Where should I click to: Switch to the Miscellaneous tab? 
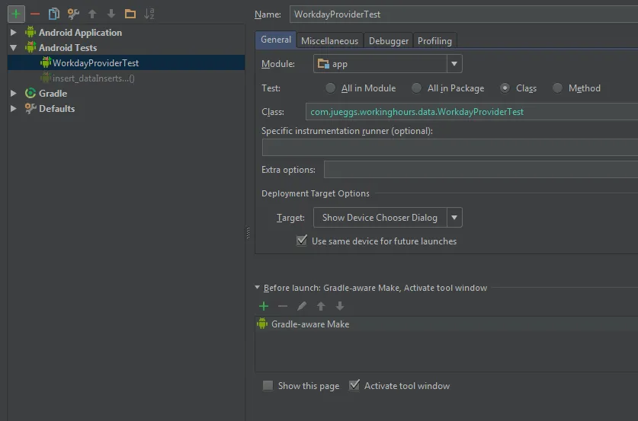point(329,40)
